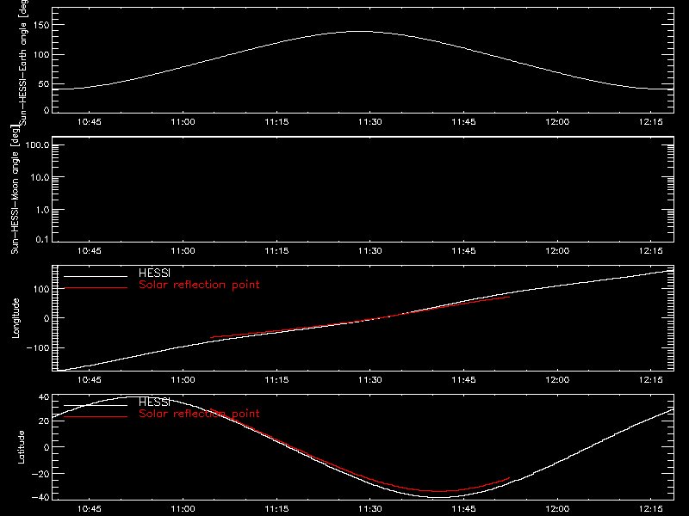689x516 pixels.
Task: Select the 20 tick label on Latitude plot
Action: click(44, 421)
